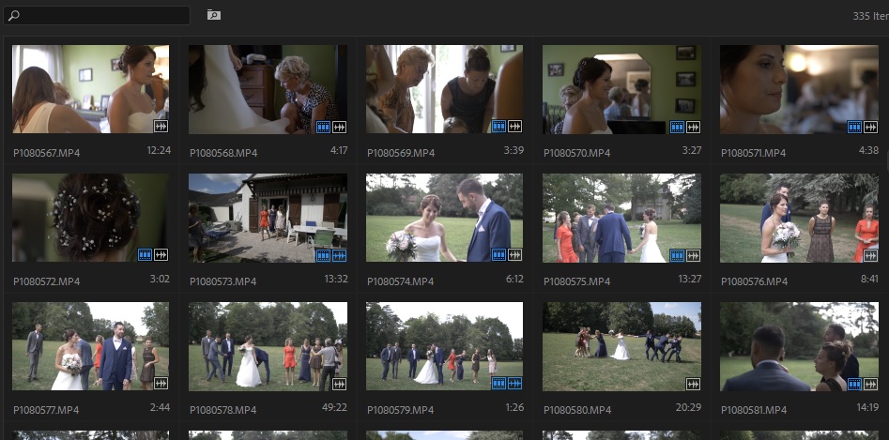Click the file name P1080569.MP4
The width and height of the screenshot is (889, 440).
(401, 153)
